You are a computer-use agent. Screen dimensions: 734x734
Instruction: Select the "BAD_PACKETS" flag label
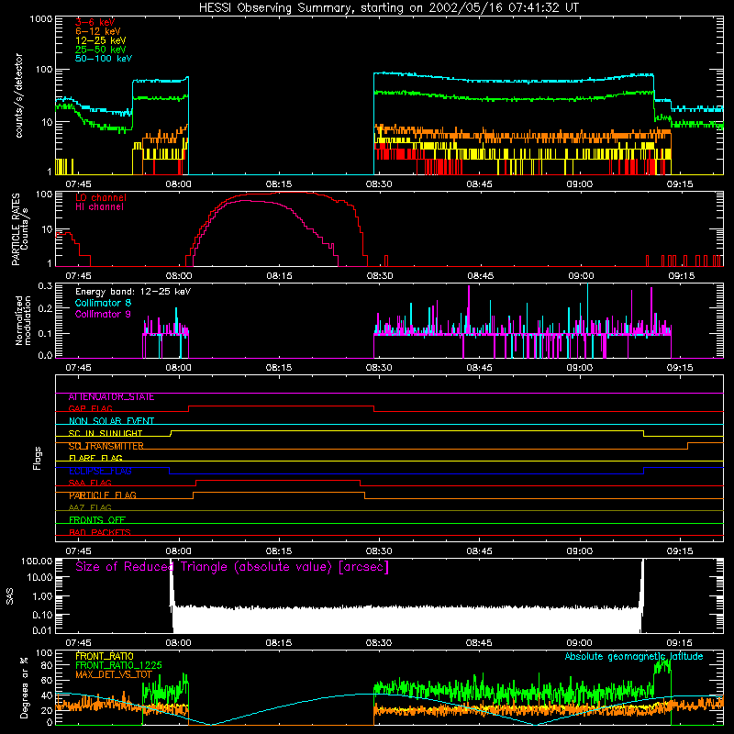pos(100,533)
